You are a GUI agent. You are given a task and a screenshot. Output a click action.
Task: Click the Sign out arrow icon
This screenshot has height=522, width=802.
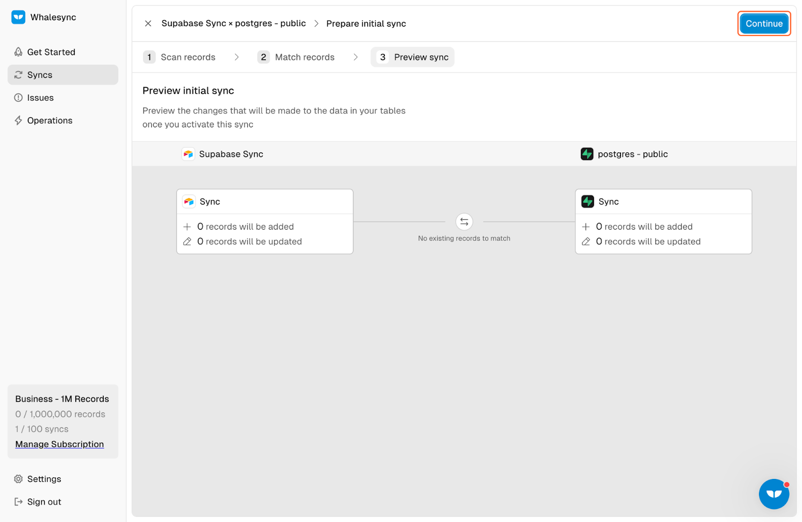[19, 502]
